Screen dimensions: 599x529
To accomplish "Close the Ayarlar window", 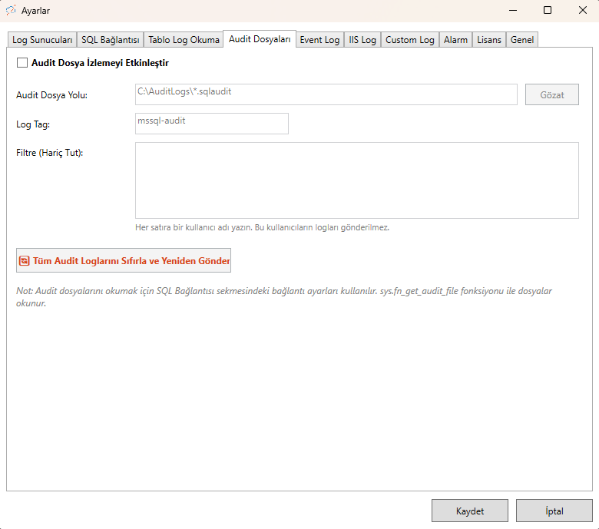I will coord(582,10).
